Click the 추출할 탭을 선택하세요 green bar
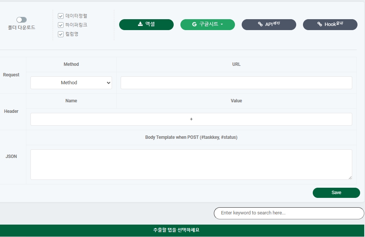This screenshot has height=237, width=365. 182,230
